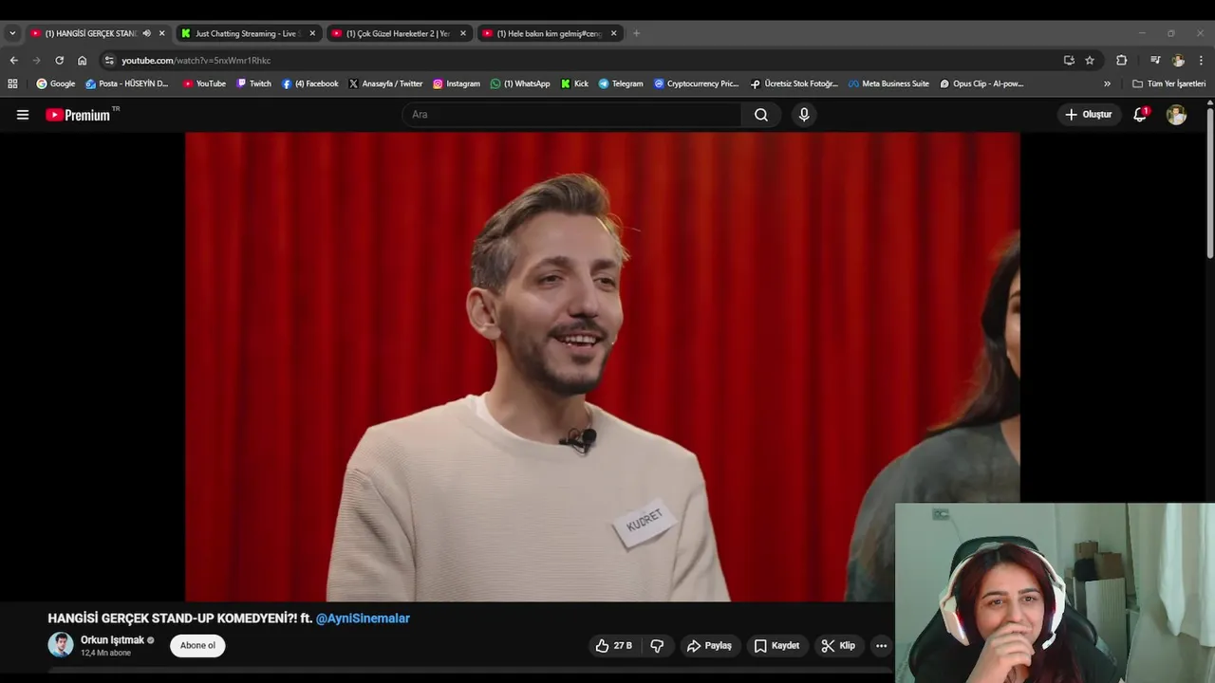The image size is (1215, 683).
Task: Open (4) Facebook bookmark
Action: coord(309,83)
